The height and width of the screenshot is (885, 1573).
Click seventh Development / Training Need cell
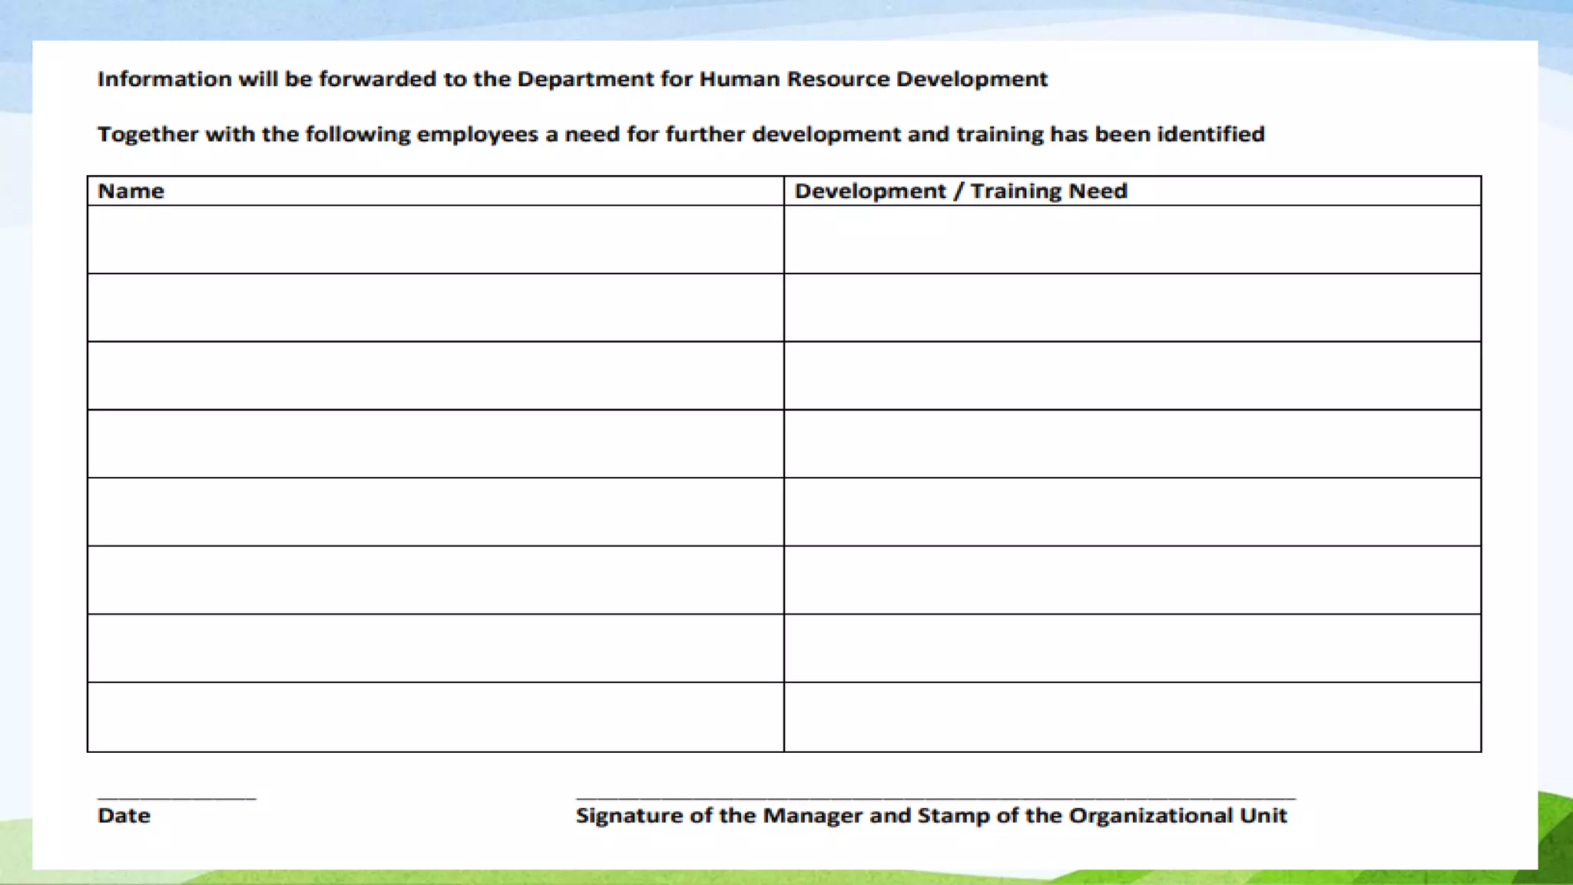pyautogui.click(x=1132, y=648)
